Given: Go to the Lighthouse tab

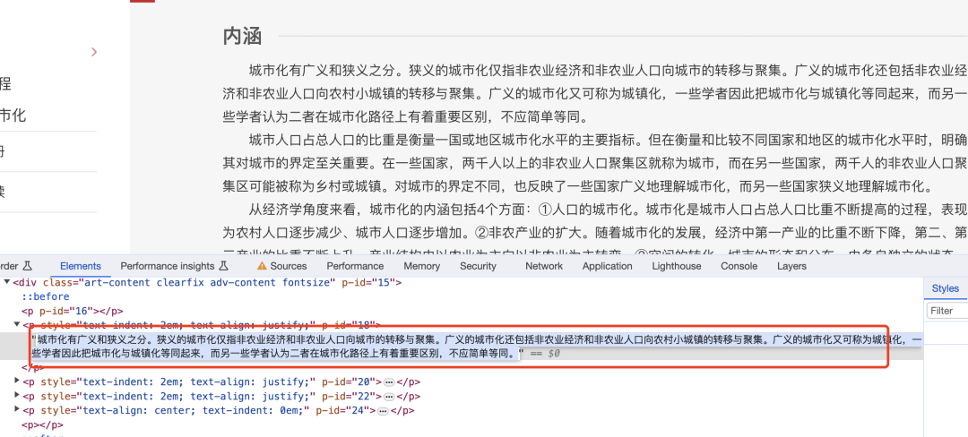Looking at the screenshot, I should pyautogui.click(x=676, y=266).
